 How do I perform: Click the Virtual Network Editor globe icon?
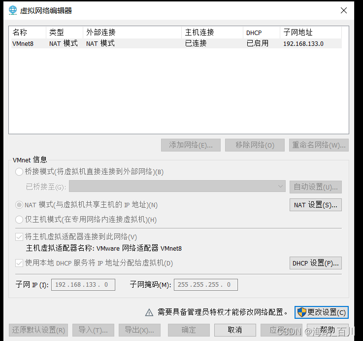click(x=13, y=10)
